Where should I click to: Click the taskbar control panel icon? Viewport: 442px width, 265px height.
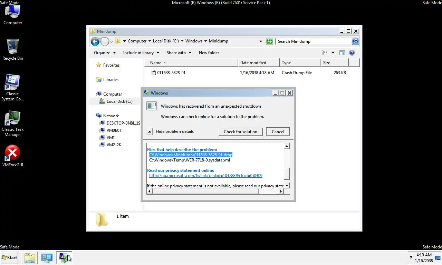(47, 258)
